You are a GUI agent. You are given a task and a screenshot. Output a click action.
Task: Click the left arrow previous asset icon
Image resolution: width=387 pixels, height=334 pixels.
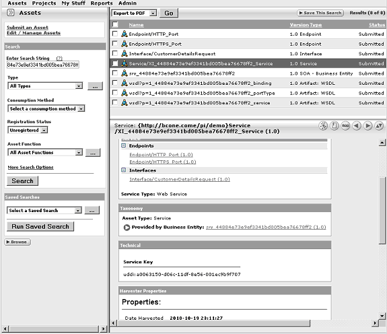357,126
